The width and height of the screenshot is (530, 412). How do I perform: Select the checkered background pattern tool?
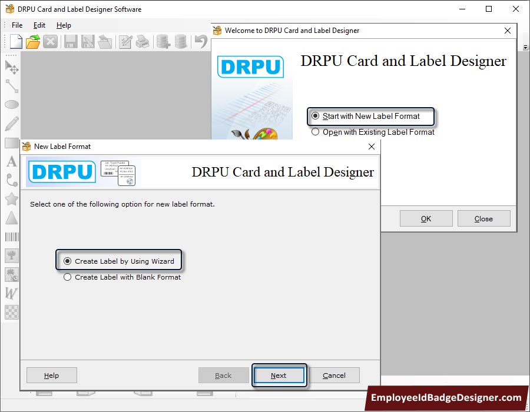12,312
